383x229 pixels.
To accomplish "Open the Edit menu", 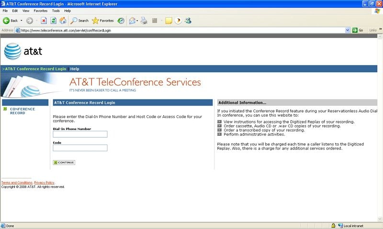I will pyautogui.click(x=15, y=11).
